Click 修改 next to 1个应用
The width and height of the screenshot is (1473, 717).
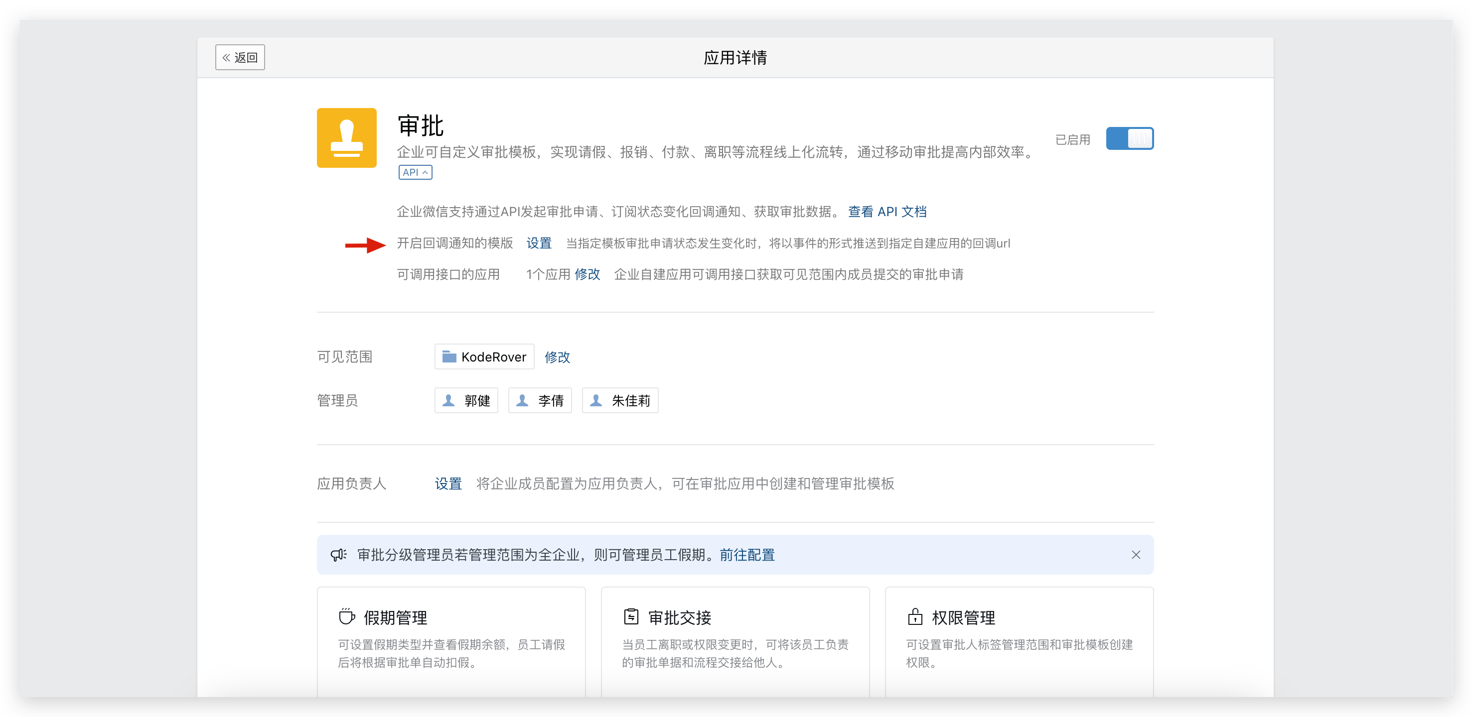click(587, 275)
